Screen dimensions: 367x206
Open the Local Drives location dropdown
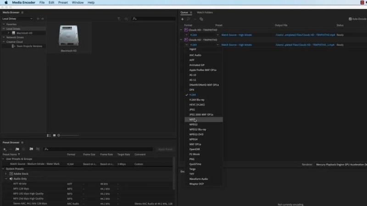[17, 19]
